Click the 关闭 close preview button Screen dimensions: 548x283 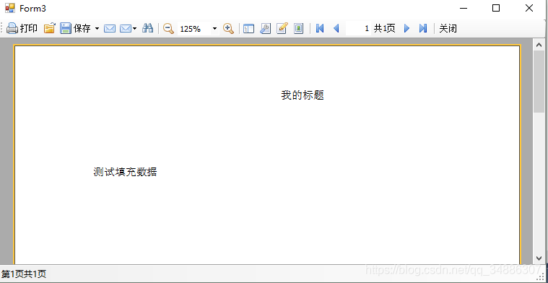coord(448,28)
